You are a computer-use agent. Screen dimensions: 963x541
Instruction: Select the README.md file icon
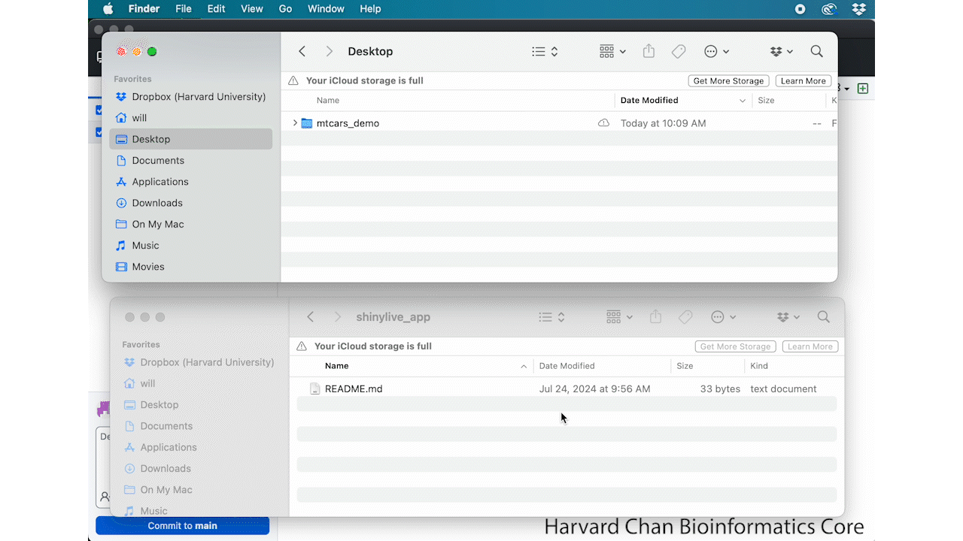tap(315, 389)
